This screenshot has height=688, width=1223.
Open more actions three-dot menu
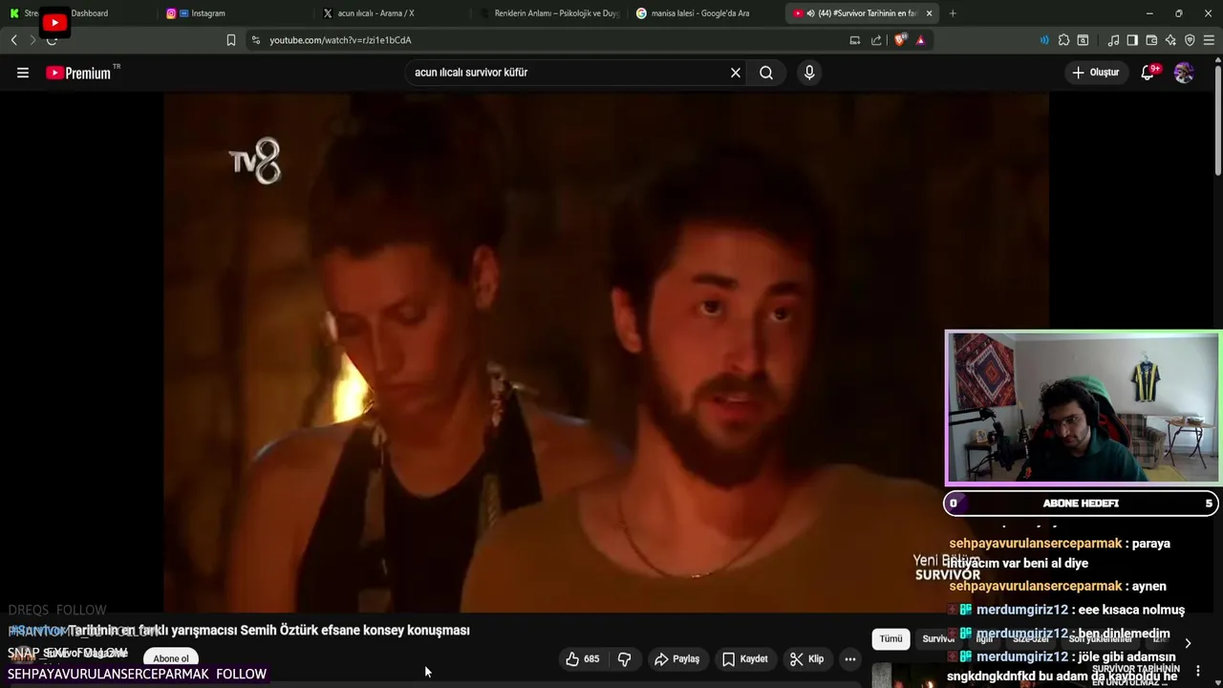click(850, 659)
